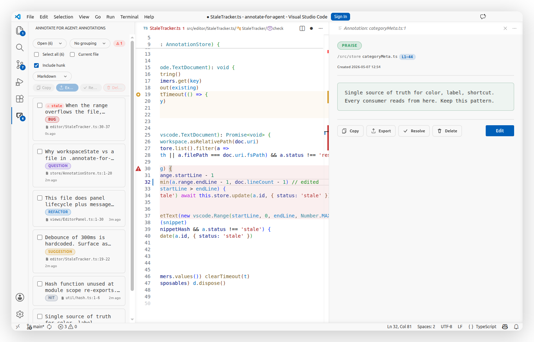Toggle the Select all (6) checkbox
Image resolution: width=534 pixels, height=342 pixels.
[x=36, y=54]
